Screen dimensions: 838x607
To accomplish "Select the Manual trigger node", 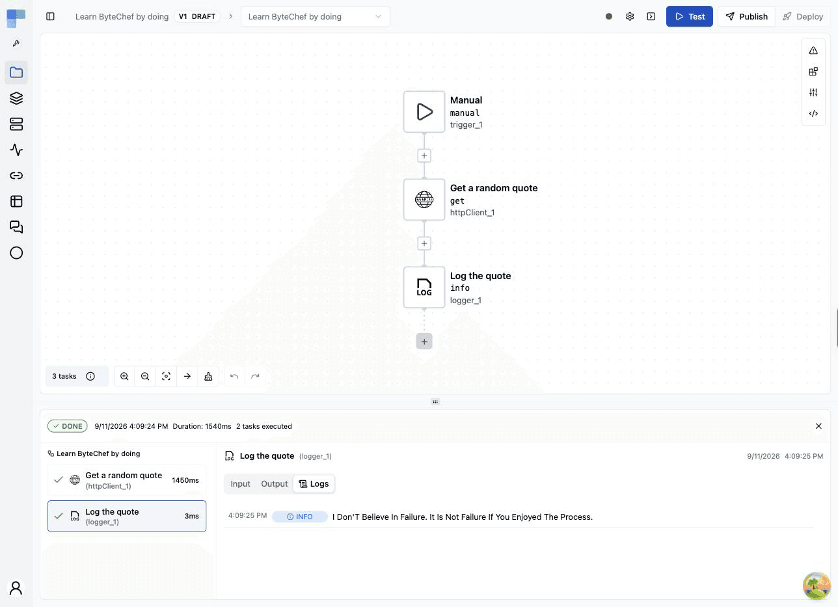I will coord(424,112).
